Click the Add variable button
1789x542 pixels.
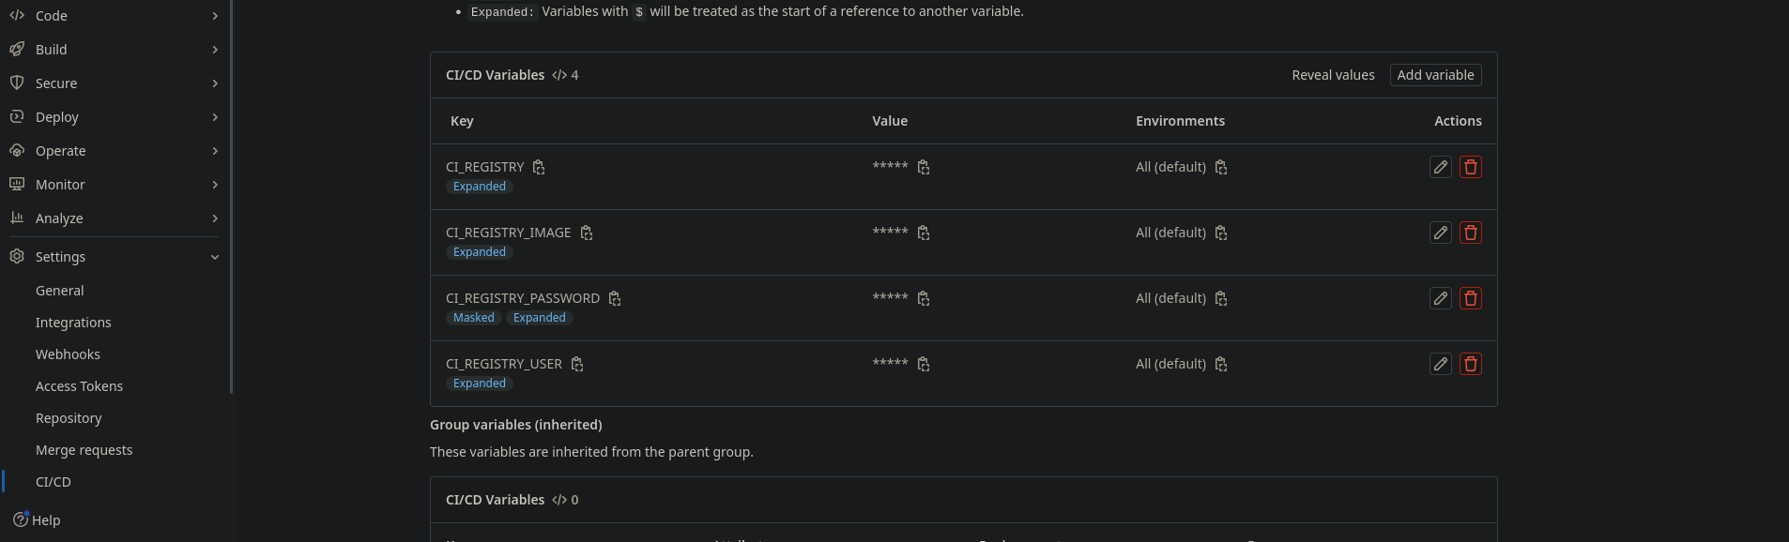click(x=1434, y=75)
